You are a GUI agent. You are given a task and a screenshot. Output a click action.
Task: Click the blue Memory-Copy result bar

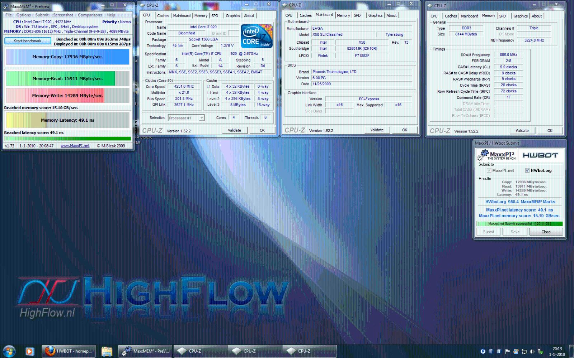[x=67, y=57]
